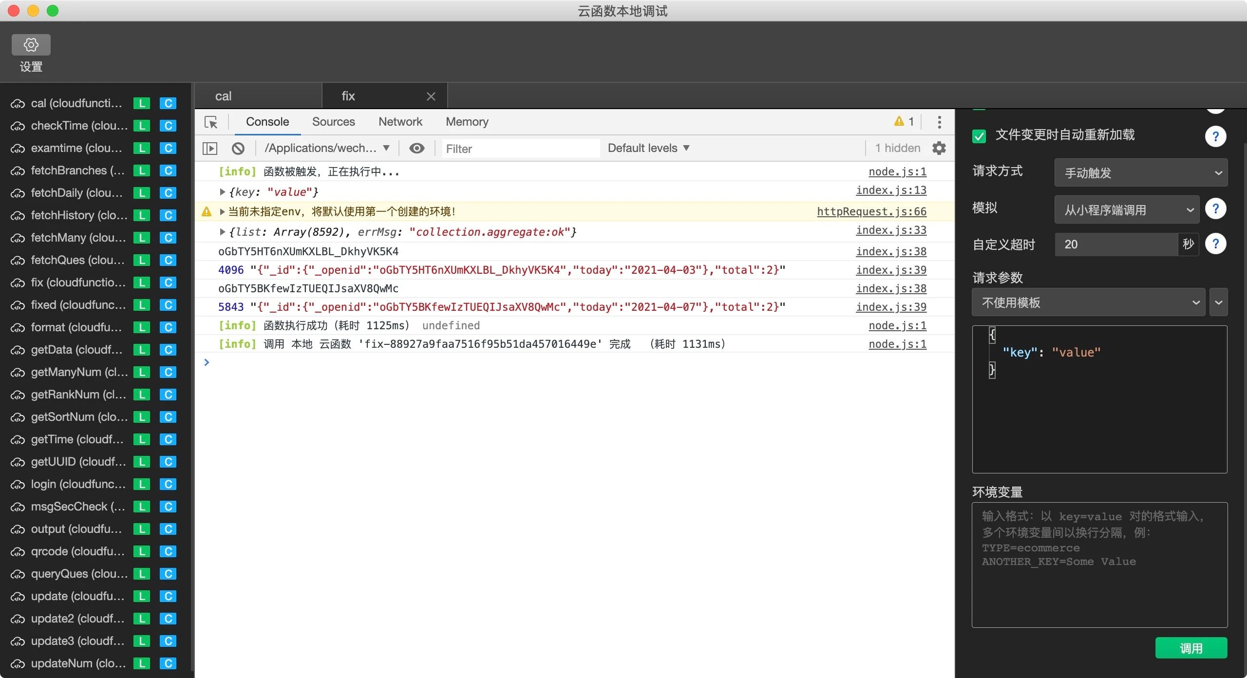This screenshot has height=678, width=1247.
Task: Open console settings gear icon
Action: point(939,148)
